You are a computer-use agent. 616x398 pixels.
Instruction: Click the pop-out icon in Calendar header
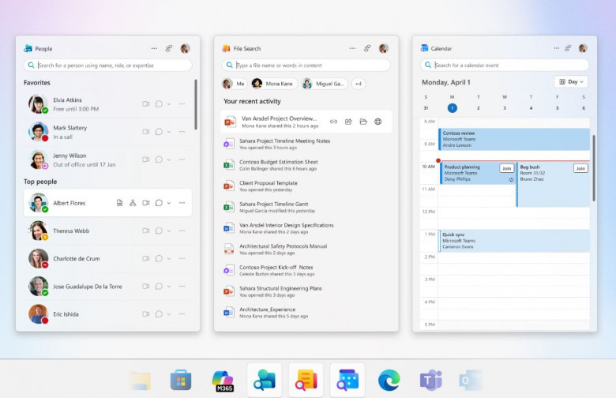568,48
